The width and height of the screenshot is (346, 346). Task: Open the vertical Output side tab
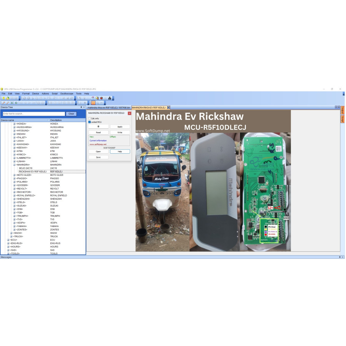342,110
